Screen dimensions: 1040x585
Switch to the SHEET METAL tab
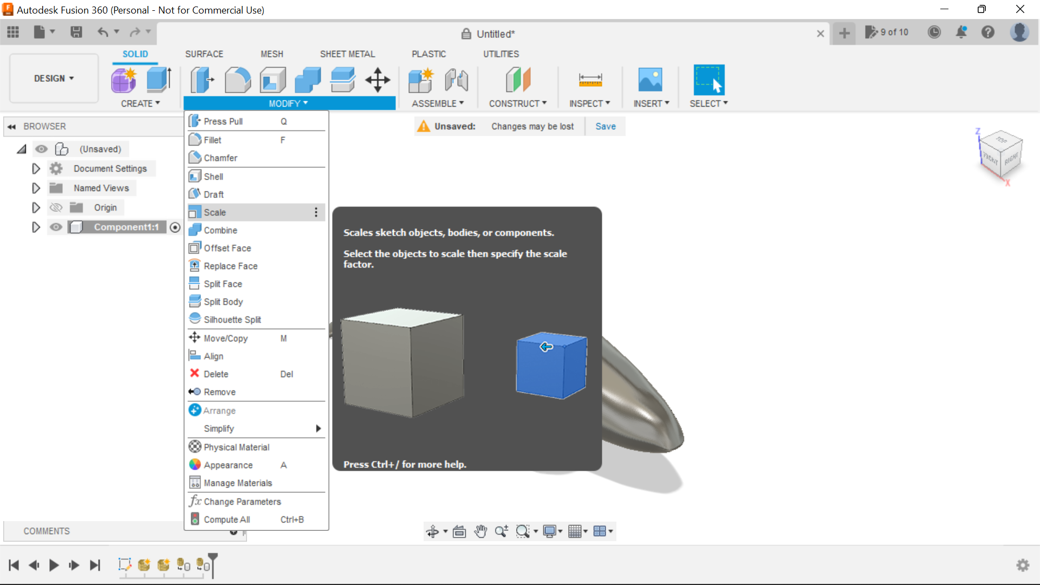point(347,54)
